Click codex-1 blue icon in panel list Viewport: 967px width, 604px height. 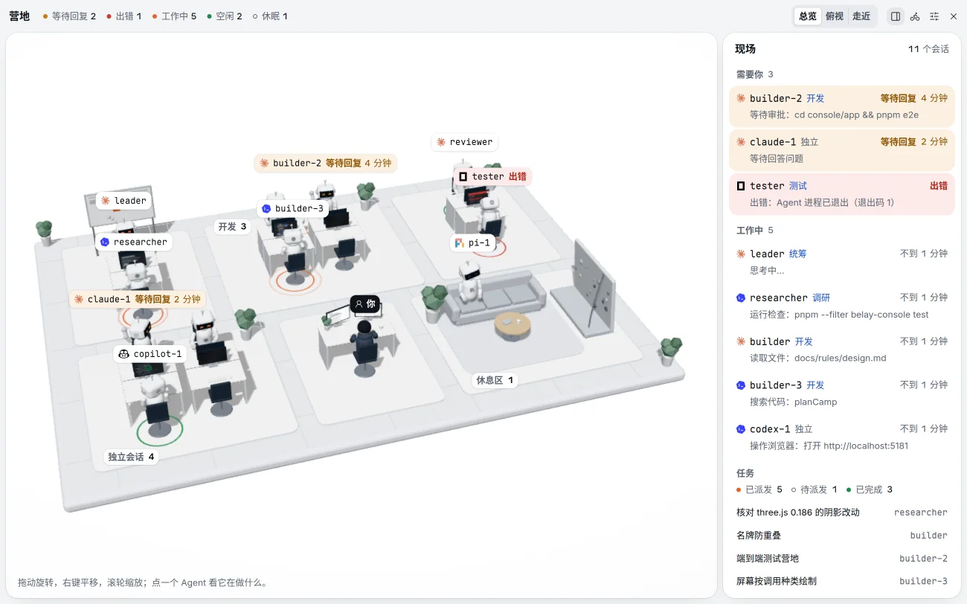pyautogui.click(x=741, y=429)
